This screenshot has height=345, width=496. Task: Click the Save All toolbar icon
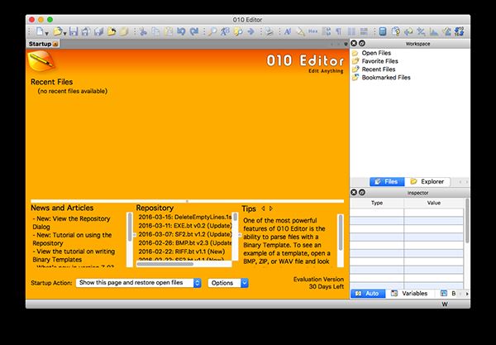pos(98,31)
